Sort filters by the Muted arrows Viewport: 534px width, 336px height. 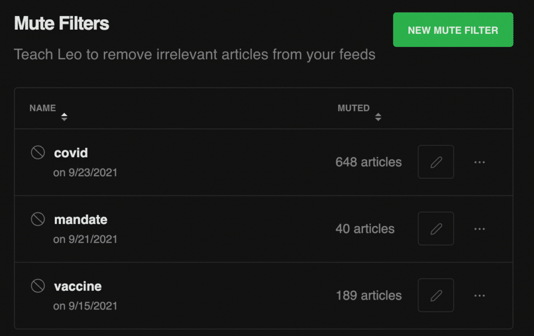pyautogui.click(x=378, y=117)
